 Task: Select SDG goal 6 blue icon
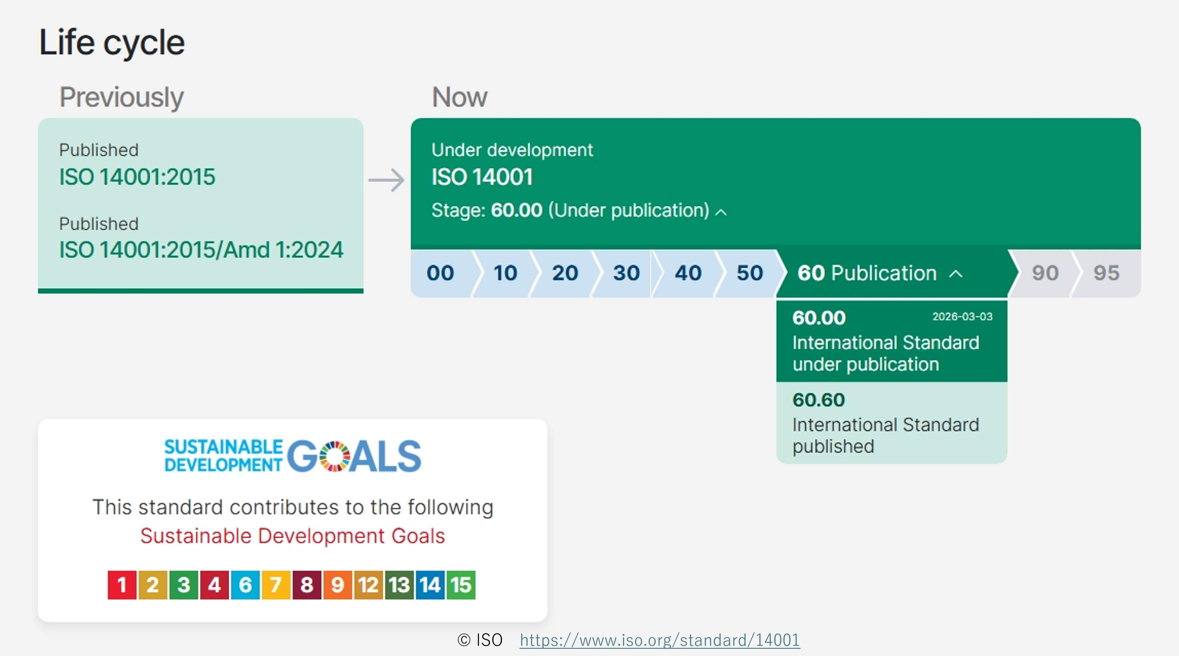(x=245, y=585)
